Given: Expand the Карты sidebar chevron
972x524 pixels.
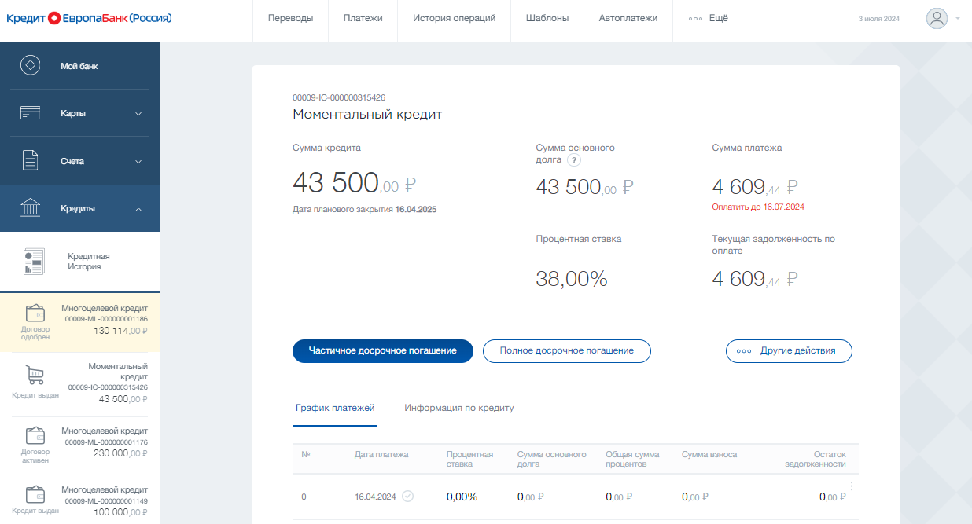Looking at the screenshot, I should [x=138, y=114].
